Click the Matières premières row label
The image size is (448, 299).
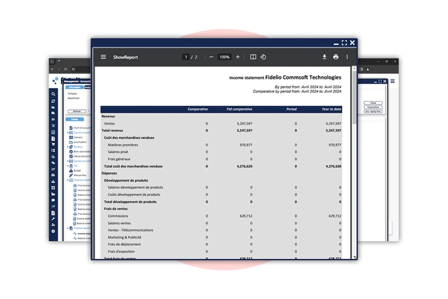click(123, 145)
